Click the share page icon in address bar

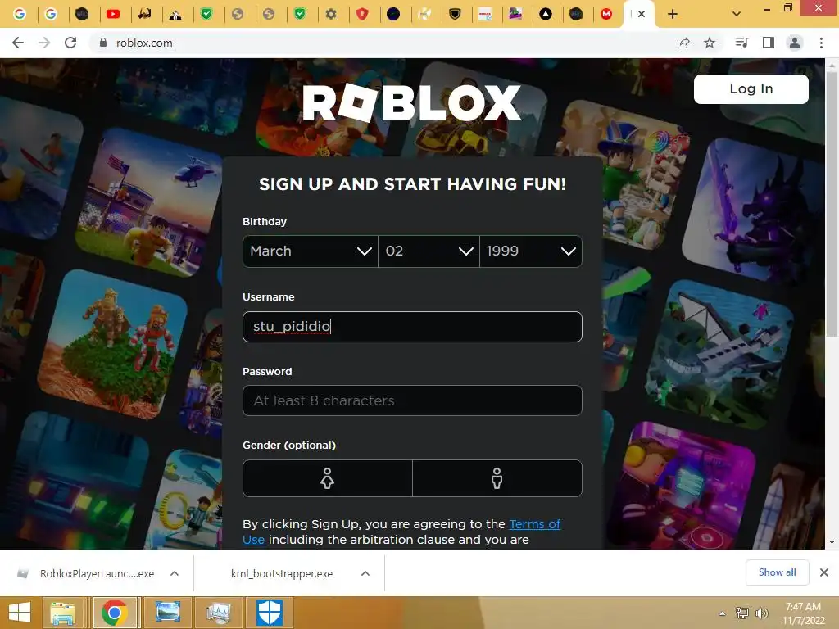click(683, 43)
